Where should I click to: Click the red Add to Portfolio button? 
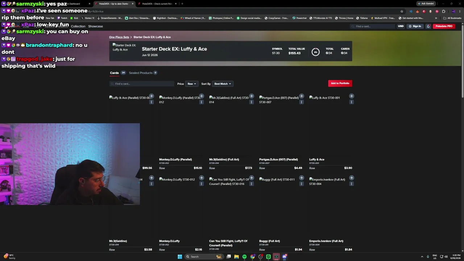coord(340,83)
